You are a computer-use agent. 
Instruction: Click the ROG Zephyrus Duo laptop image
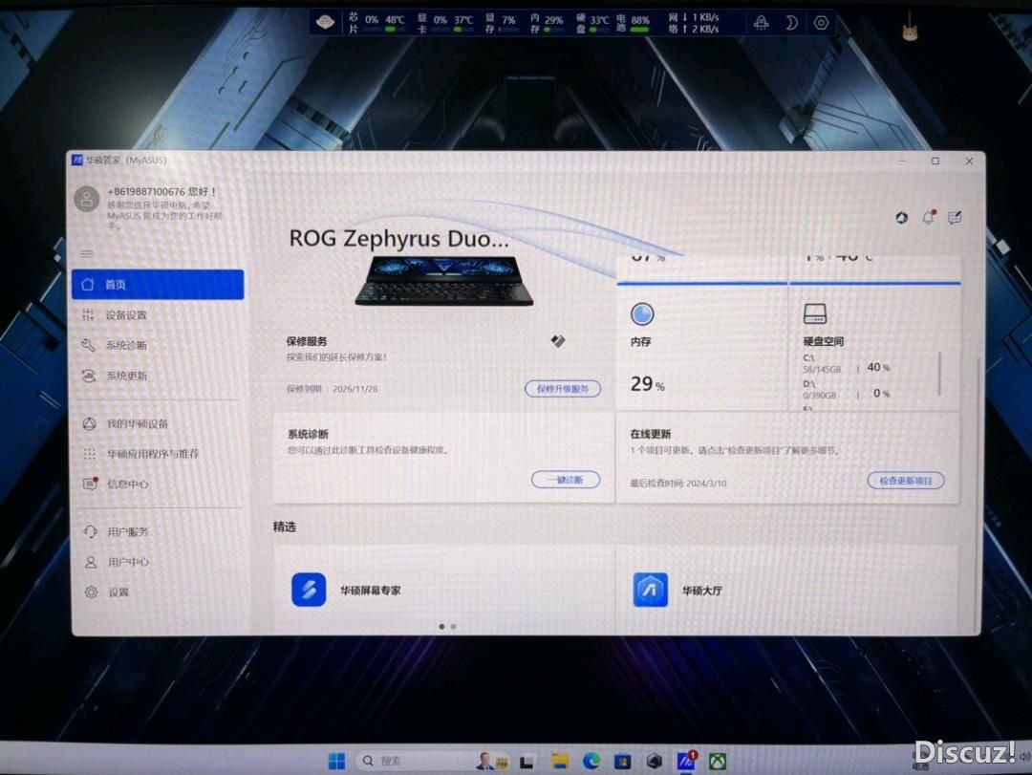tap(444, 281)
